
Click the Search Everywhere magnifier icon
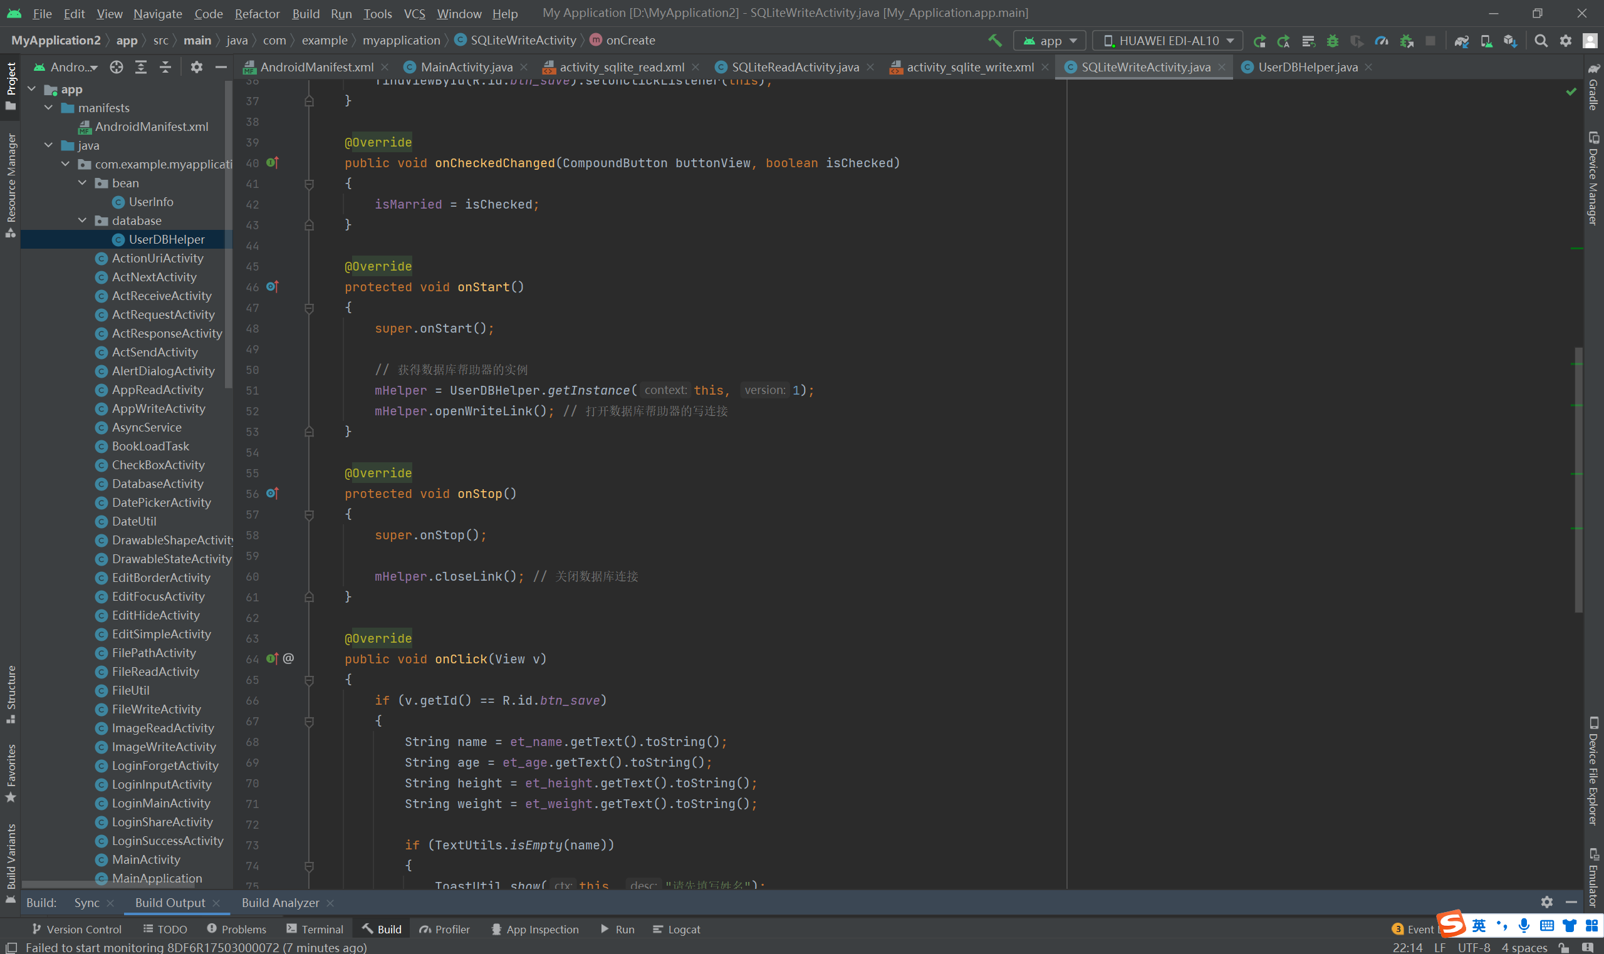tap(1540, 41)
